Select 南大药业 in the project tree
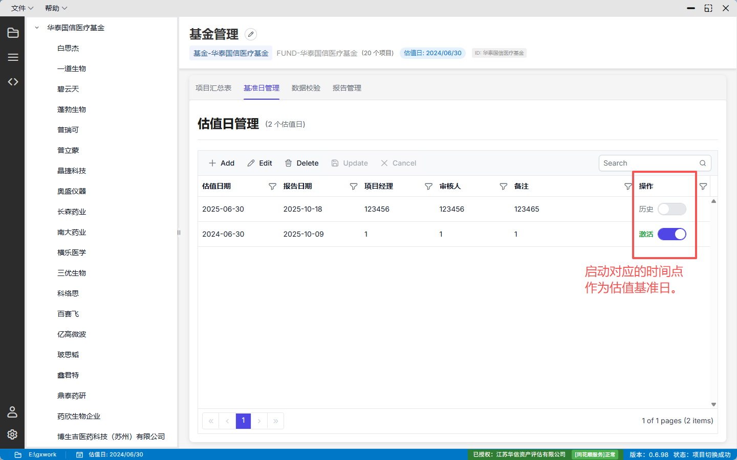 pyautogui.click(x=72, y=232)
